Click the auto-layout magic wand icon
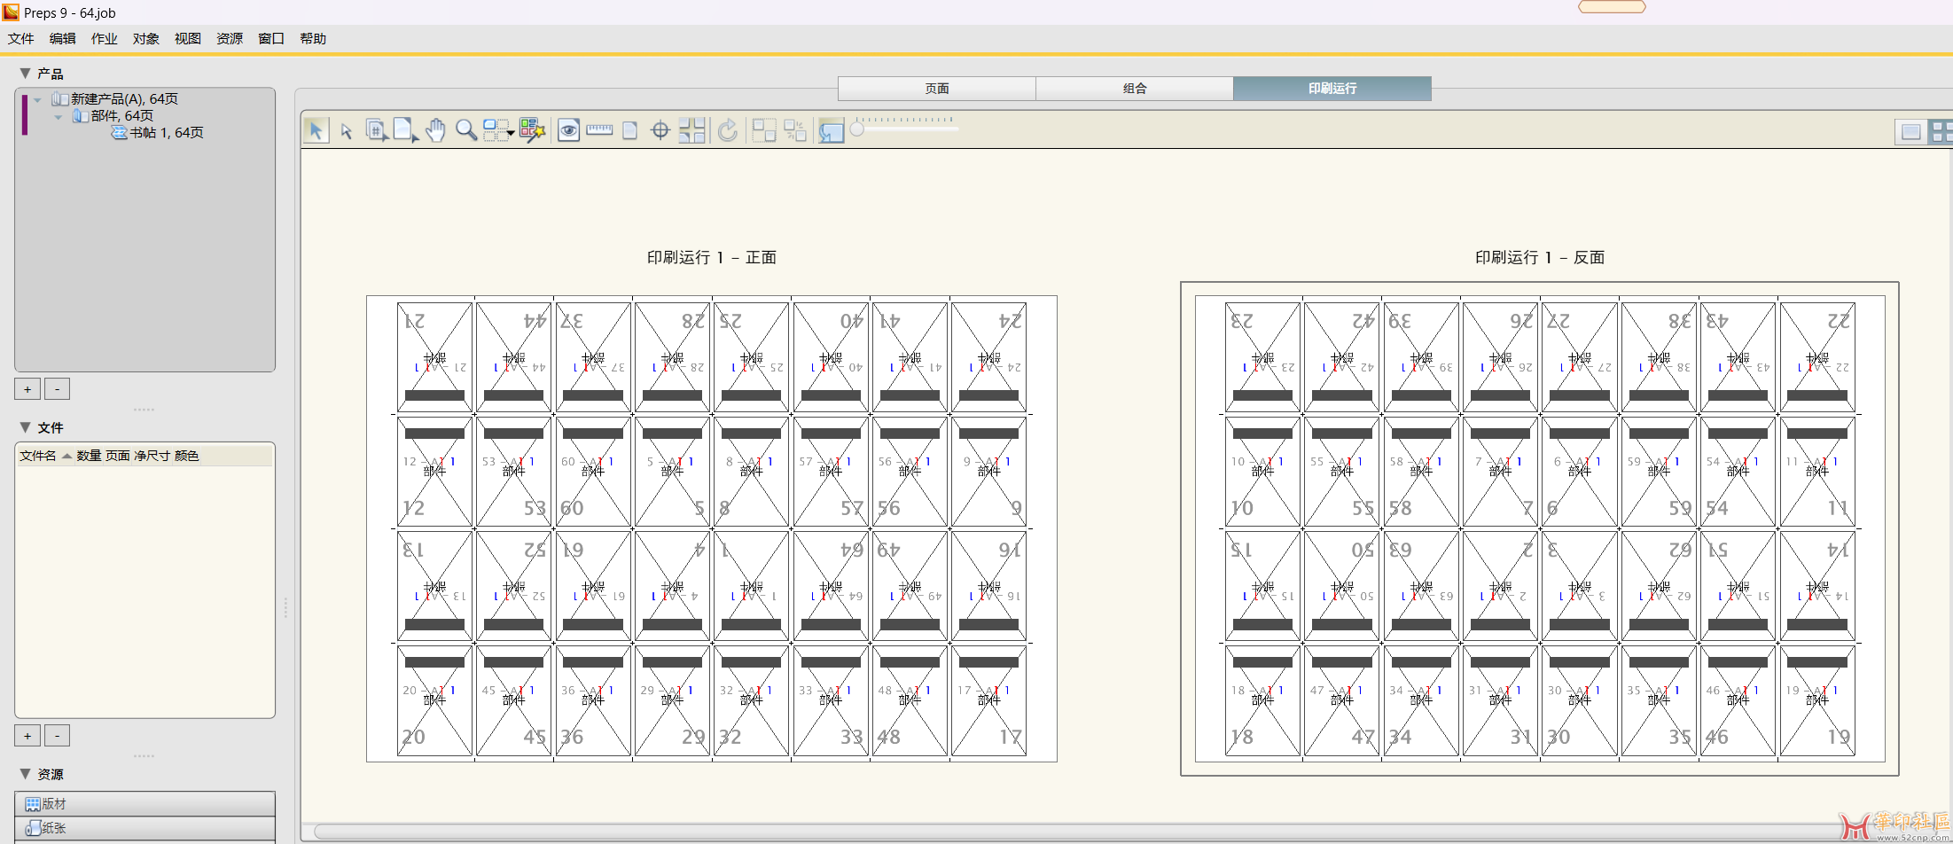1953x844 pixels. tap(532, 130)
